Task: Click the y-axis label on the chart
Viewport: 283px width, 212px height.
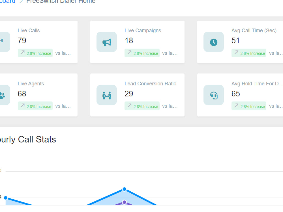Action: click(1, 170)
